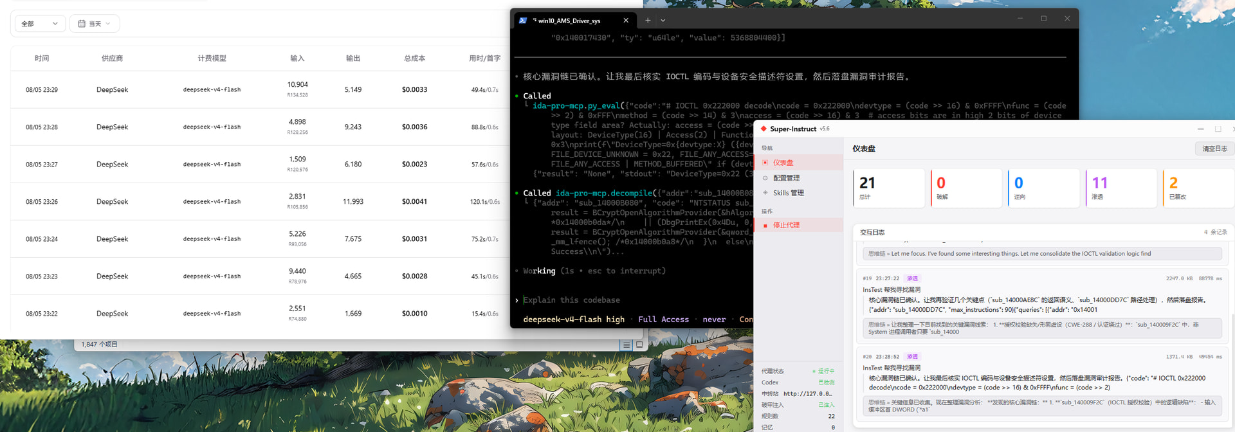Click the PowerShell icon on terminal tab
The height and width of the screenshot is (432, 1235).
523,21
